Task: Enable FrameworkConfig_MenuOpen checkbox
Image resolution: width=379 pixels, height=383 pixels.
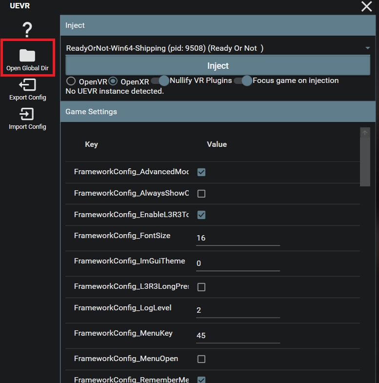Action: [x=201, y=359]
